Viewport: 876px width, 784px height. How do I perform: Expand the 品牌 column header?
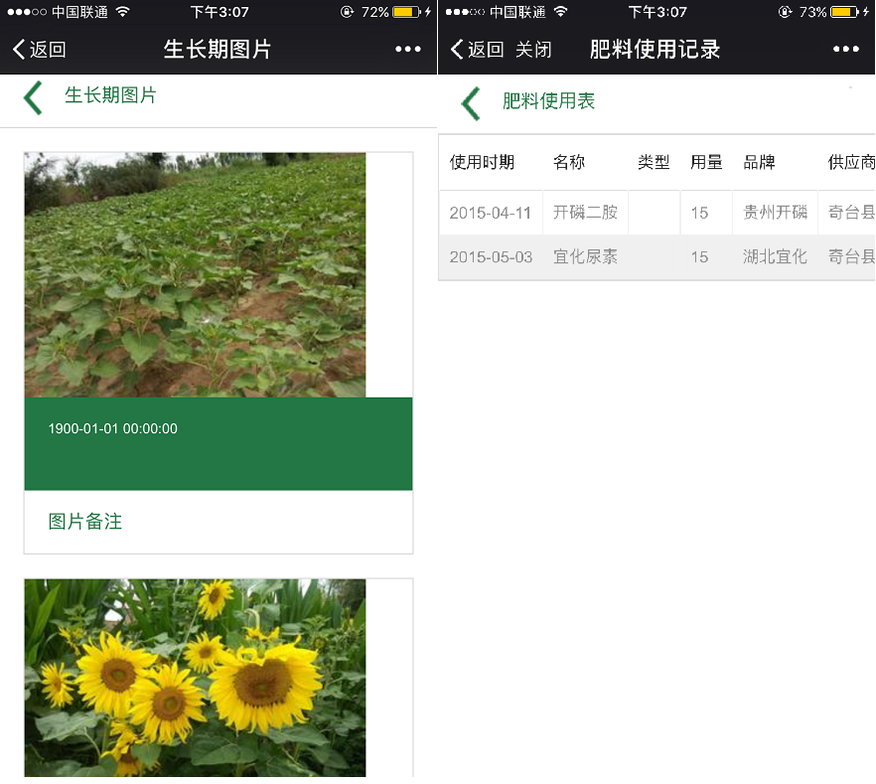click(x=760, y=162)
